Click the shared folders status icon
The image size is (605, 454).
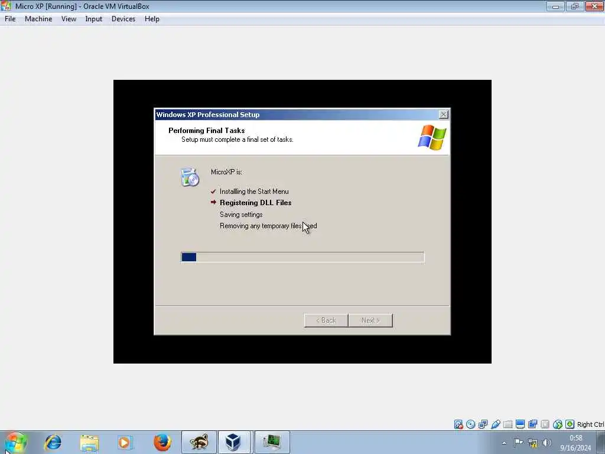(x=508, y=424)
